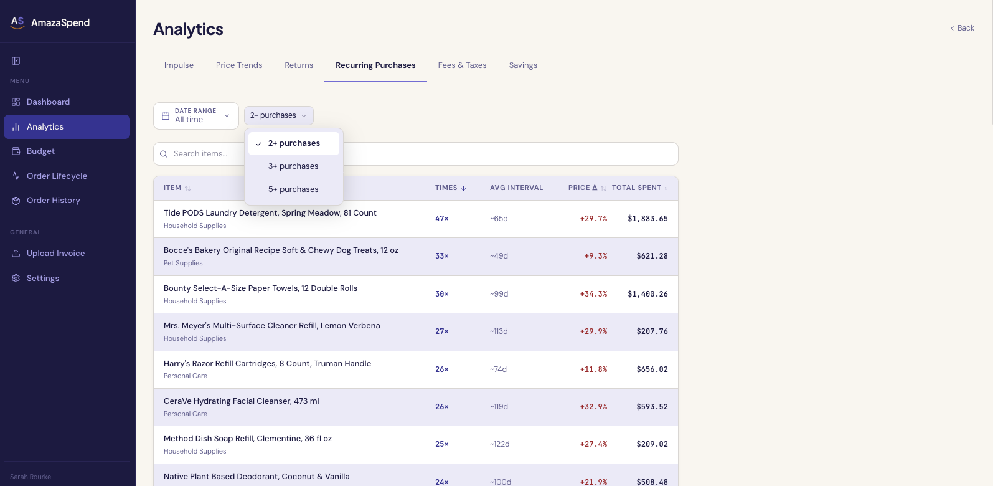
Task: Click the chevron on the Date Range selector
Action: tap(227, 116)
